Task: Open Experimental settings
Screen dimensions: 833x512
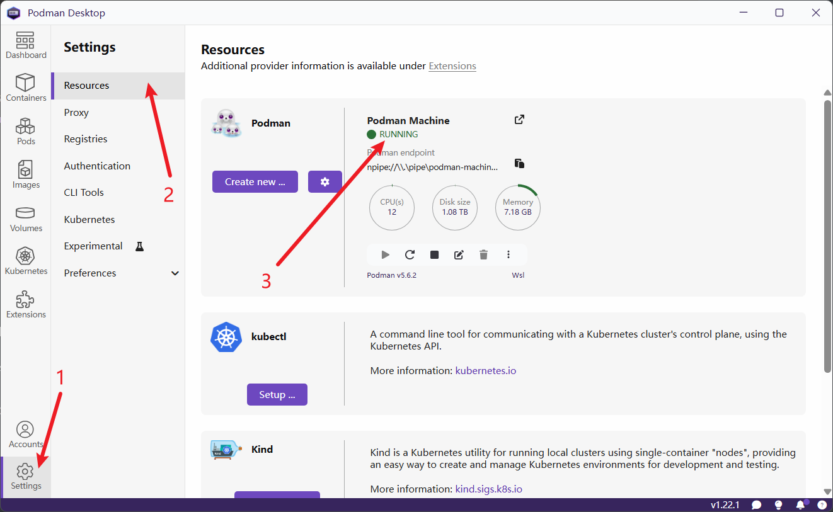Action: (118, 246)
